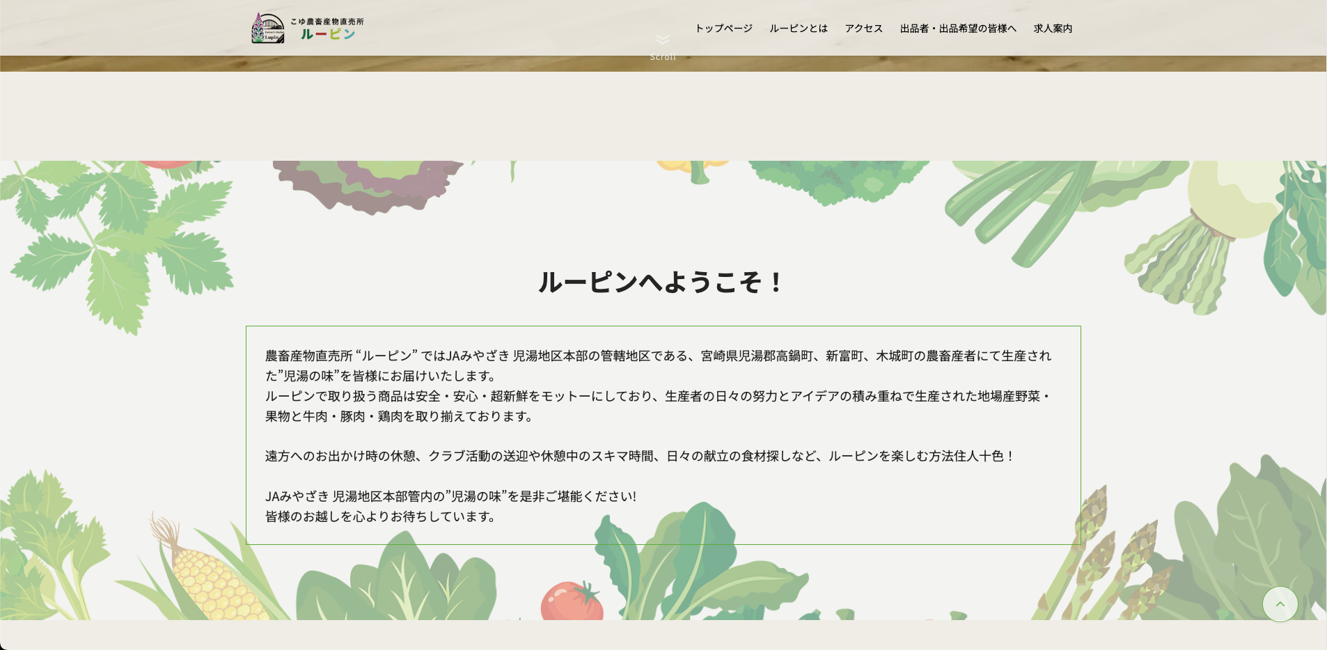Open the 求人案内 navigation link
Image resolution: width=1327 pixels, height=650 pixels.
pyautogui.click(x=1053, y=29)
